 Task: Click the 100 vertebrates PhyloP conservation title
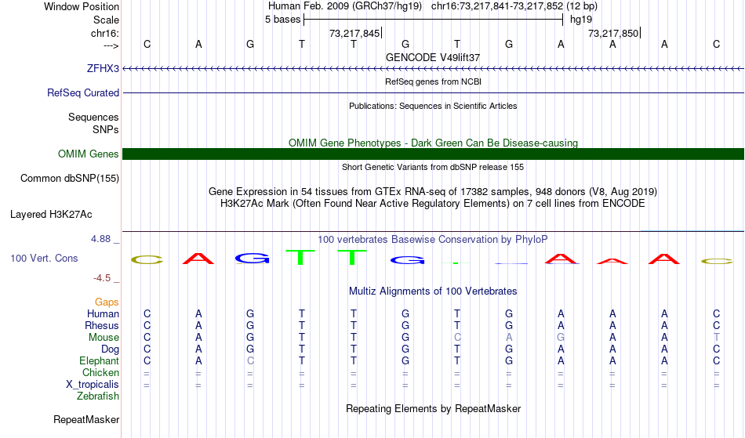coord(433,239)
